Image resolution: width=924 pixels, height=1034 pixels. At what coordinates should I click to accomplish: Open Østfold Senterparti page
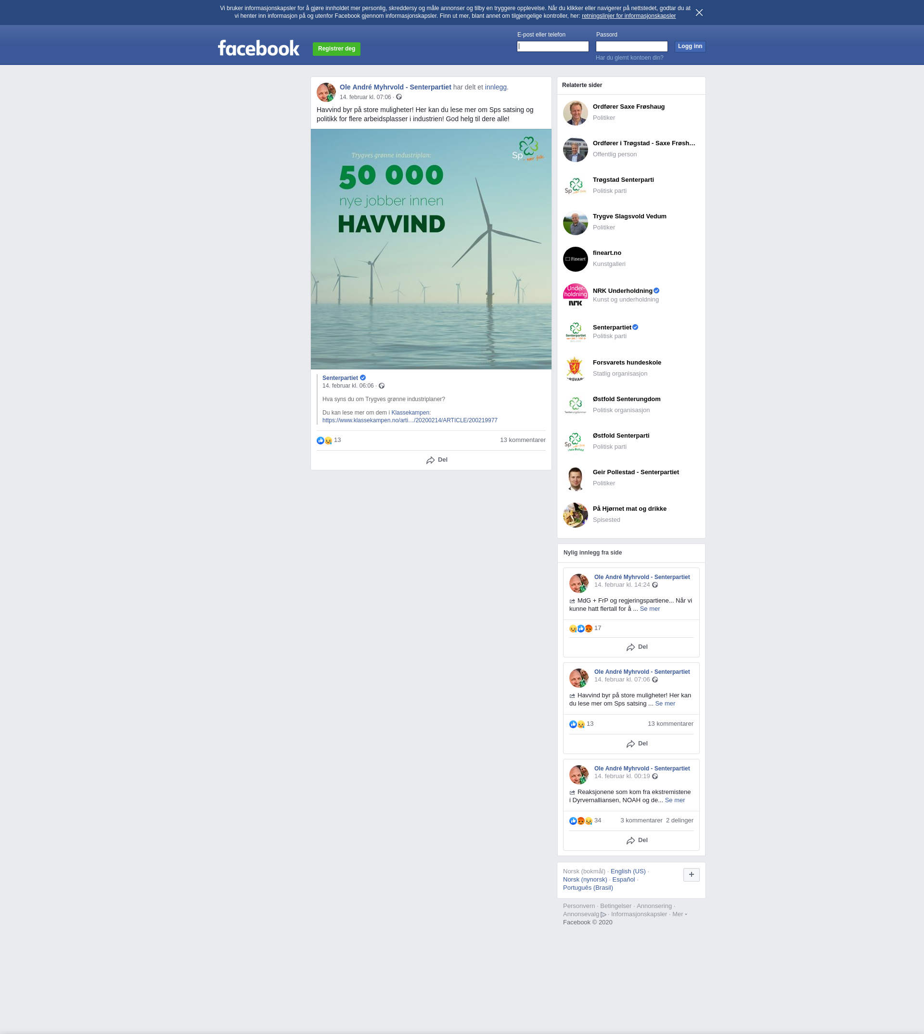(620, 435)
